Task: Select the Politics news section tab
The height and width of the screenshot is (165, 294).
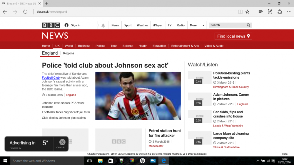Action: click(100, 46)
